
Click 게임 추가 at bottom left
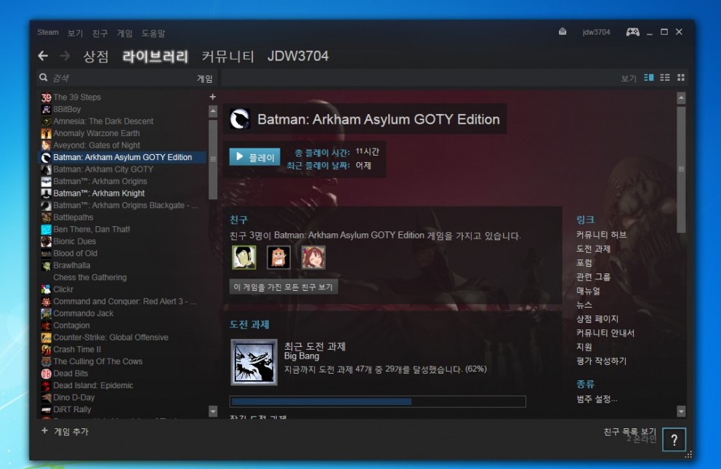pos(71,431)
